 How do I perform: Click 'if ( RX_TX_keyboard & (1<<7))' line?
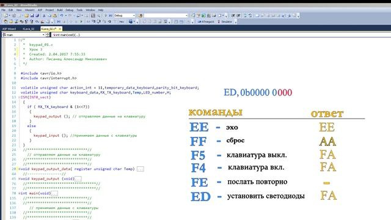tap(59, 107)
